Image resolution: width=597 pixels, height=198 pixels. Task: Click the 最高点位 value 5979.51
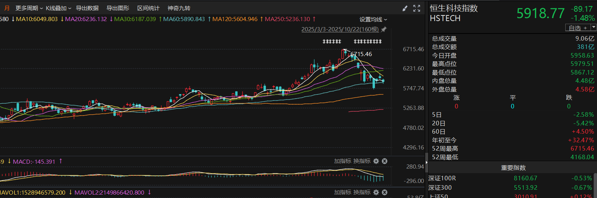pos(582,64)
